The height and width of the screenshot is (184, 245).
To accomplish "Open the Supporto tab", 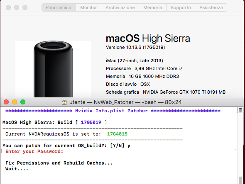I will click(x=181, y=7).
